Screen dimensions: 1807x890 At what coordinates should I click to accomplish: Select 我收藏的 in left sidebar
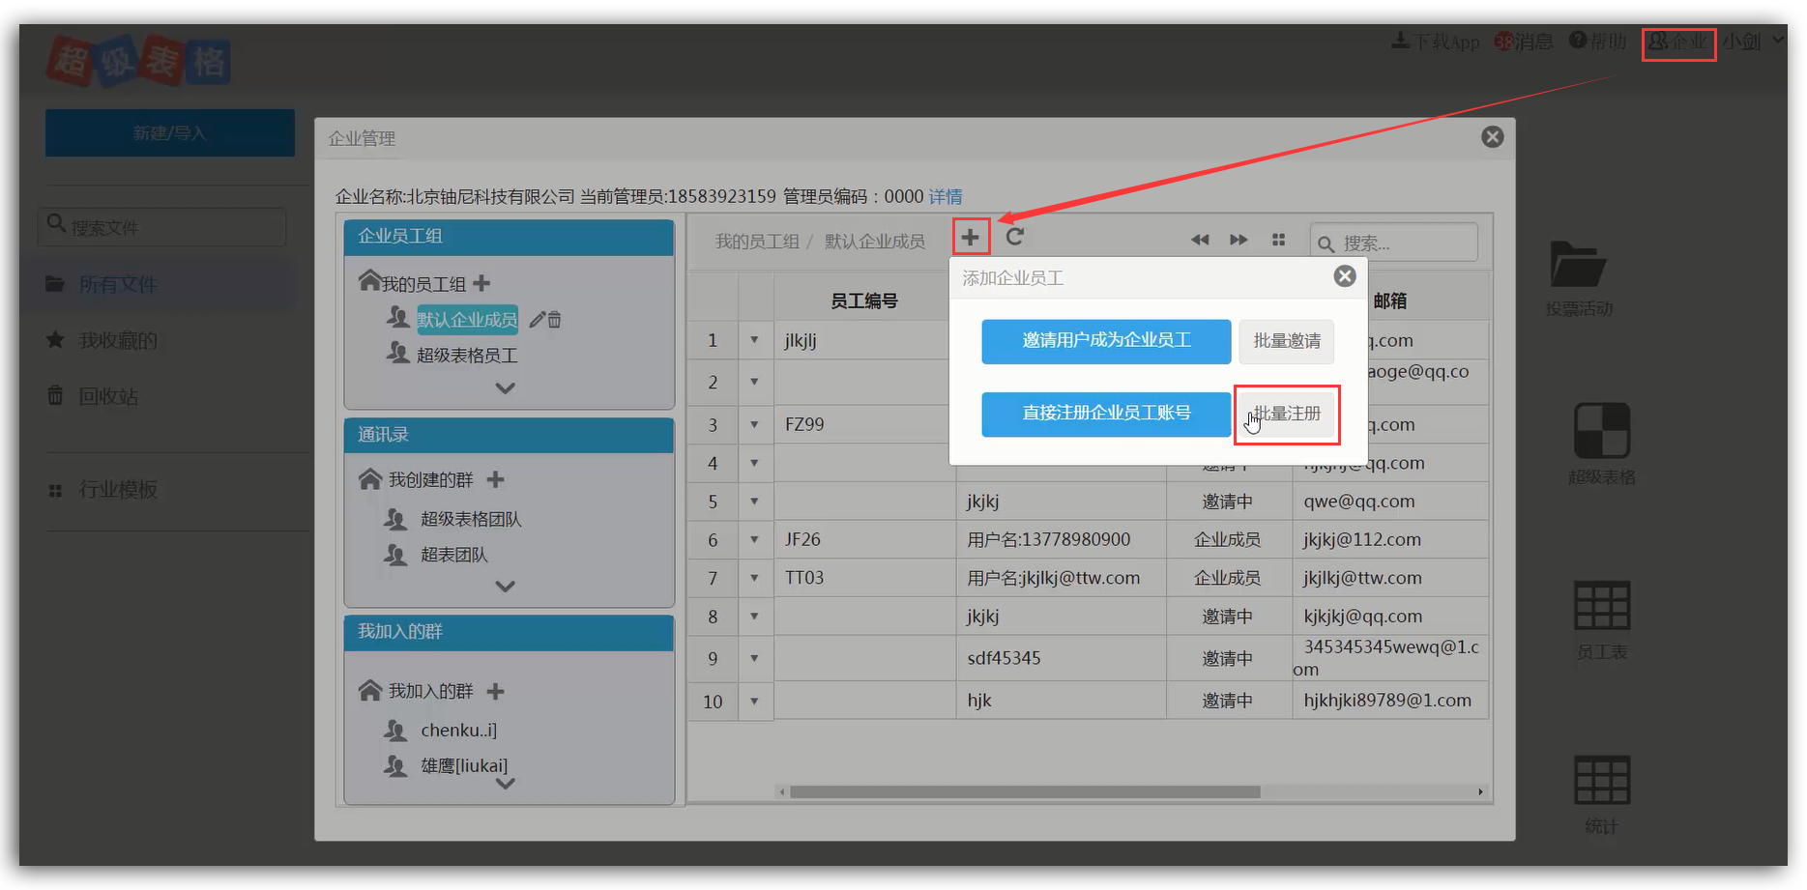[x=118, y=340]
